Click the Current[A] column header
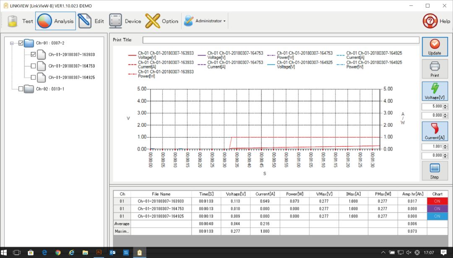The width and height of the screenshot is (453, 258). 265,194
